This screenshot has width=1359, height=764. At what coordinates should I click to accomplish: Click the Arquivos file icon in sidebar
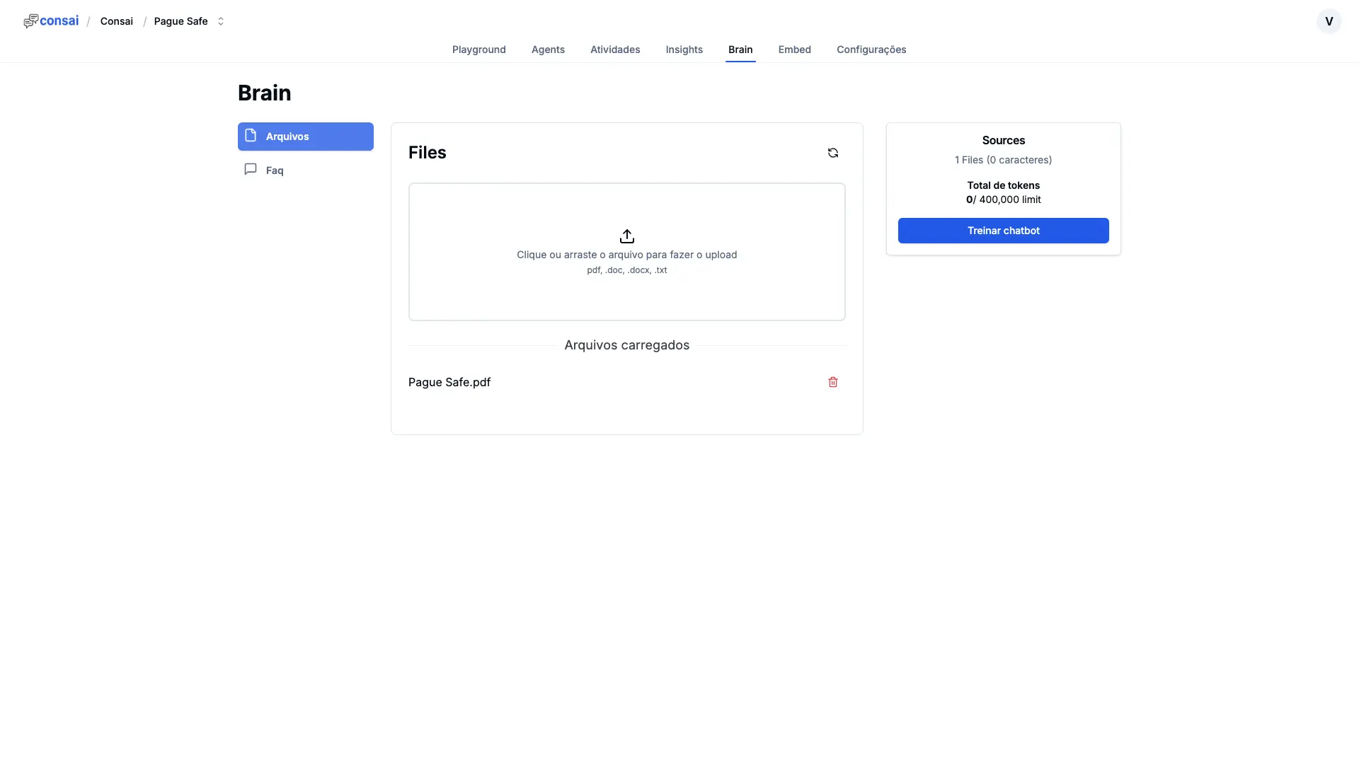pyautogui.click(x=251, y=136)
